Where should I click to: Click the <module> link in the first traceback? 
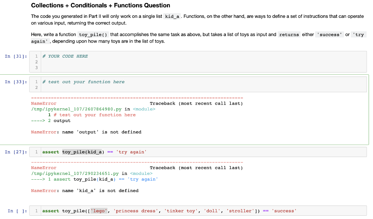144,109
